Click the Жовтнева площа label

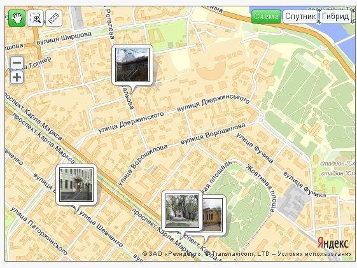click(x=262, y=188)
